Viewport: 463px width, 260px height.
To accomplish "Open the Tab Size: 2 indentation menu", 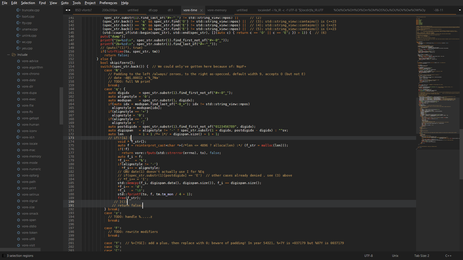I will click(x=422, y=256).
